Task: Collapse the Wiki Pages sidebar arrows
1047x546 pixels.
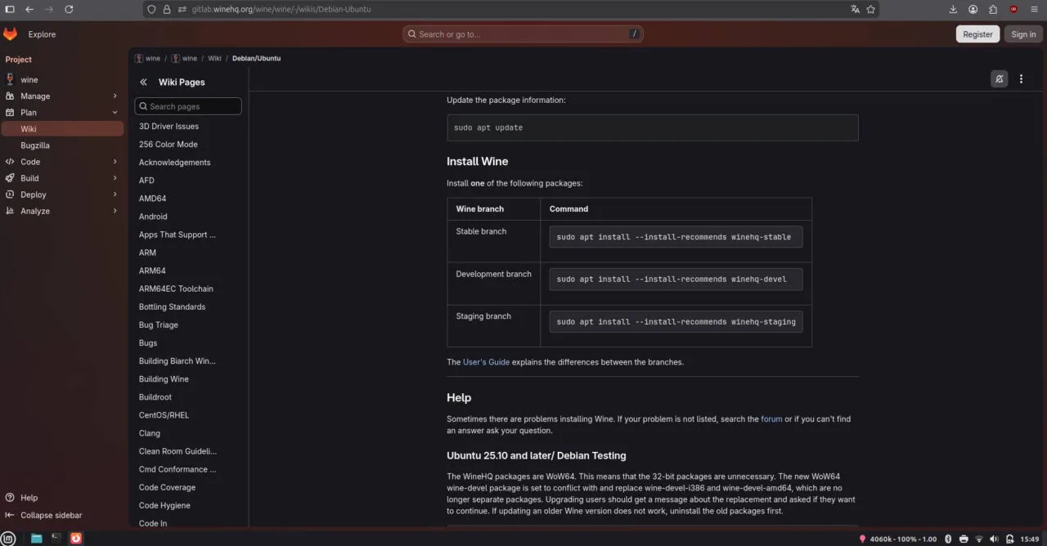Action: click(x=143, y=82)
